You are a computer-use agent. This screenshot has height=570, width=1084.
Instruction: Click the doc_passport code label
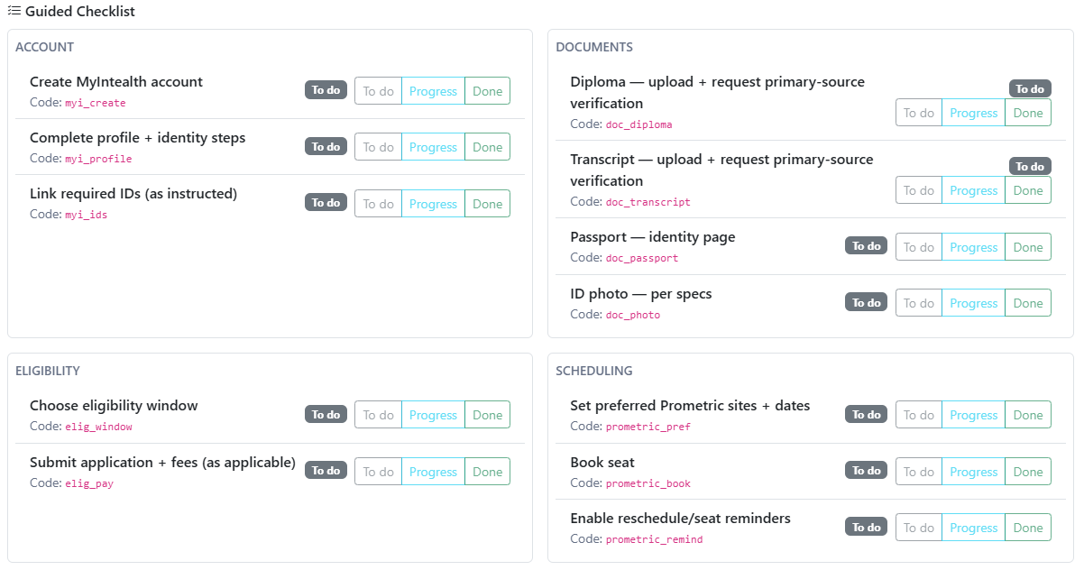(641, 258)
